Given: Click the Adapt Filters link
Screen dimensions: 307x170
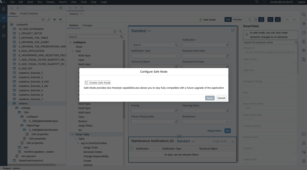Looking at the screenshot, I should pos(214,131).
